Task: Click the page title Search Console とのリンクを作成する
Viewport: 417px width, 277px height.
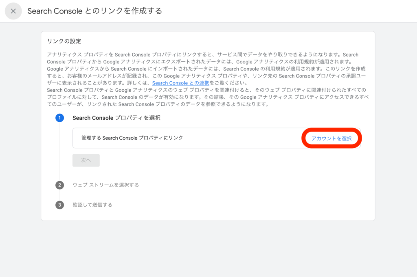Action: click(x=94, y=11)
